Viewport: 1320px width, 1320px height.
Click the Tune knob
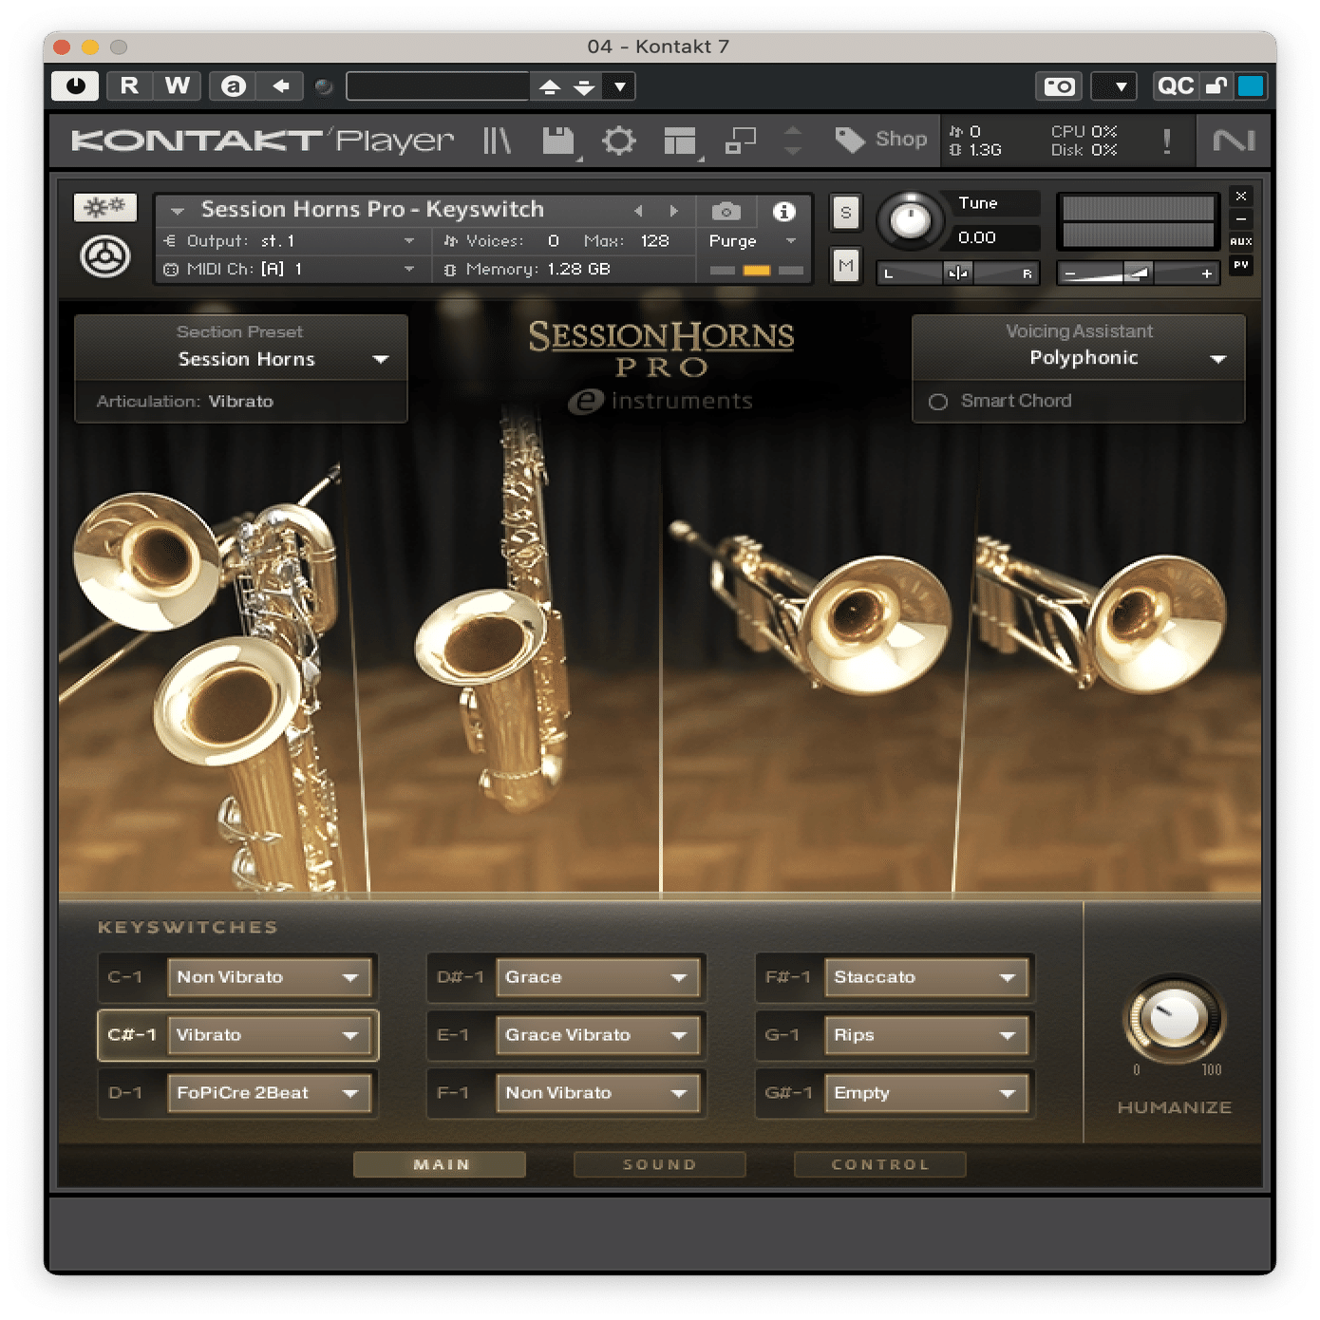[x=911, y=220]
